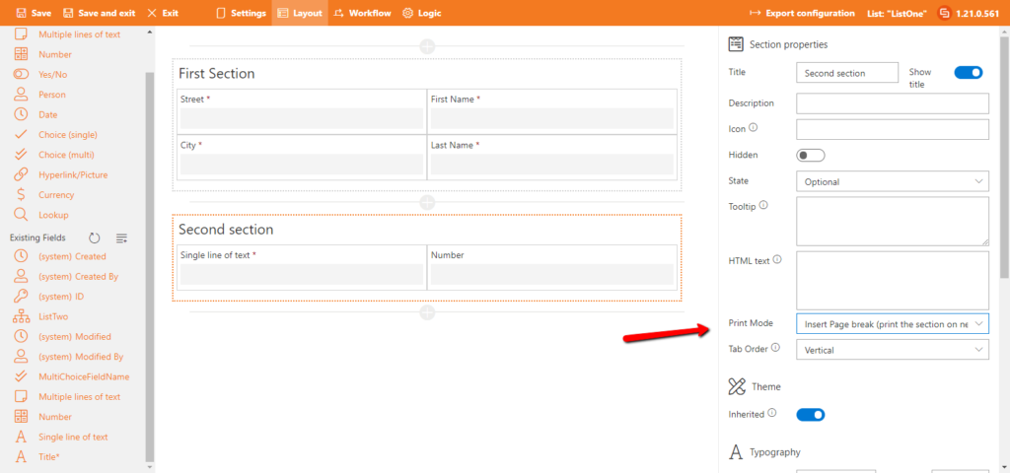Switch to the Workflow tab
1010x473 pixels.
tap(362, 13)
